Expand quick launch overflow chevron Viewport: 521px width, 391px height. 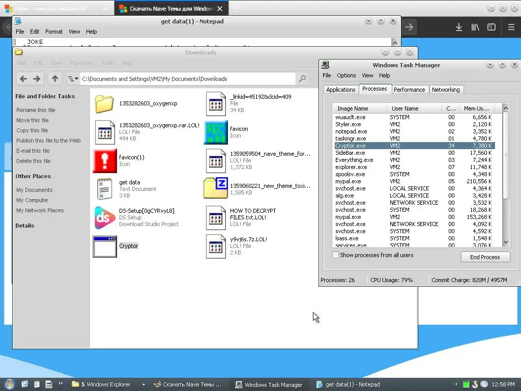(61, 383)
